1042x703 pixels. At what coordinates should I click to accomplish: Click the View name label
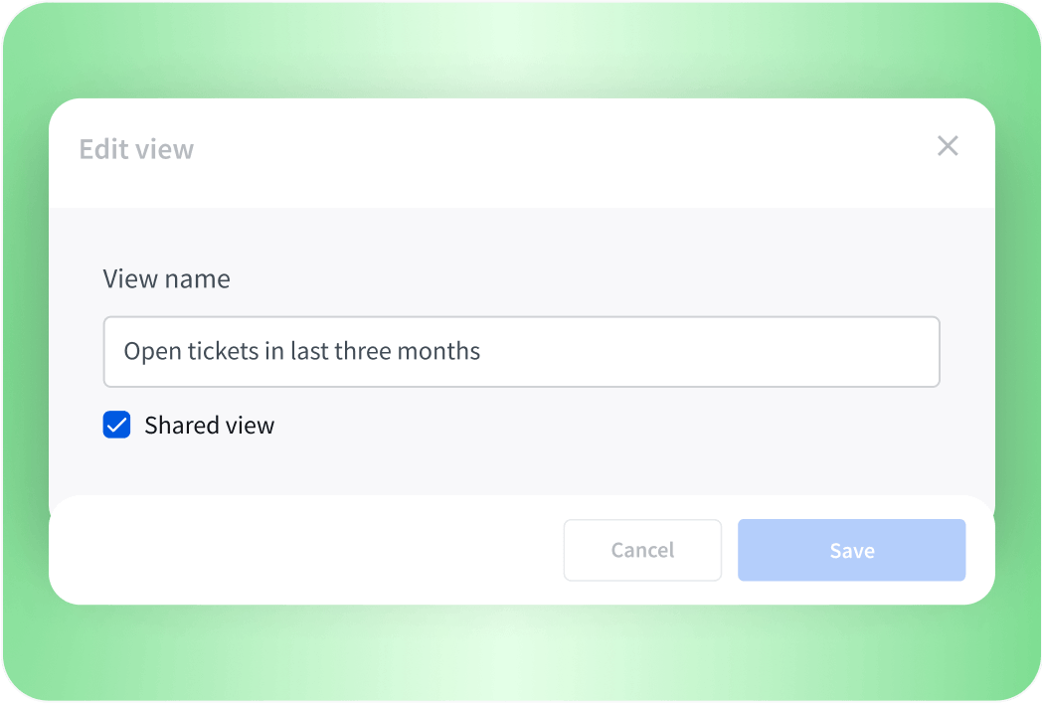[x=166, y=278]
